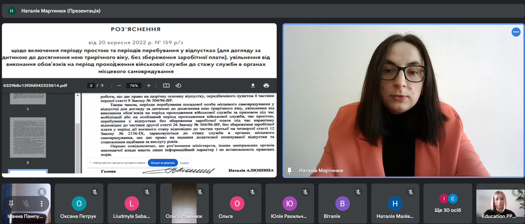Rotate the PDF page counterclockwise
Image resolution: width=525 pixels, height=224 pixels.
[179, 85]
